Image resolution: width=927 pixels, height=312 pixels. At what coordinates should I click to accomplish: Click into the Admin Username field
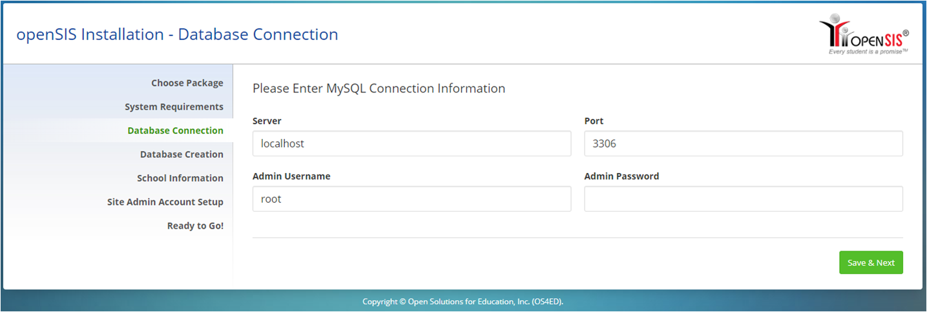411,199
